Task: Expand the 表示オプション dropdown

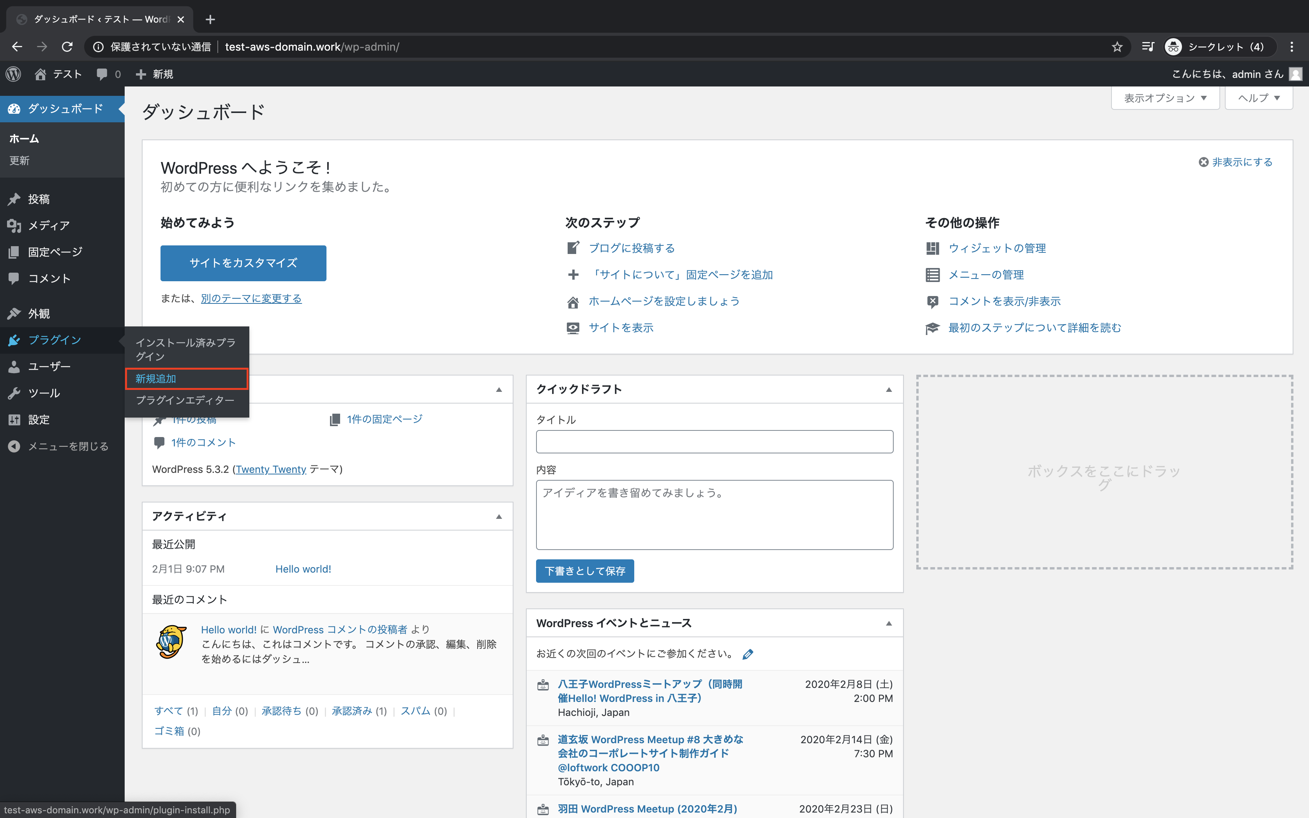Action: point(1164,98)
